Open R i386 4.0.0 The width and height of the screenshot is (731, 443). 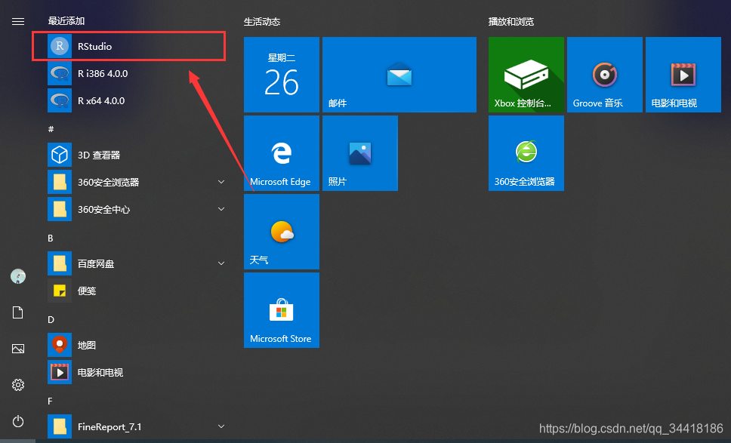[135, 74]
